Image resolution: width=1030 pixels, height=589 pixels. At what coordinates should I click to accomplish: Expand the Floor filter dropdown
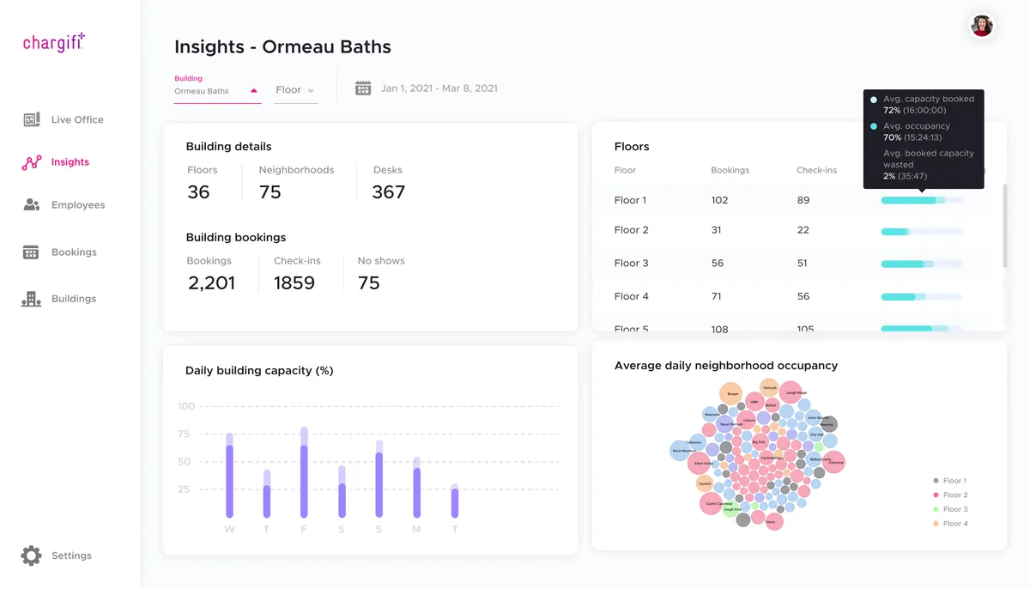295,90
